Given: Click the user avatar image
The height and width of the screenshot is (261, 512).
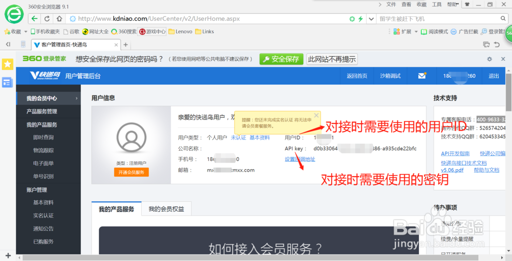Looking at the screenshot, I should (x=131, y=137).
